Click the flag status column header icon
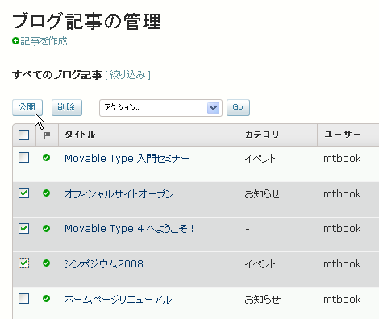The image size is (379, 319). 47,135
